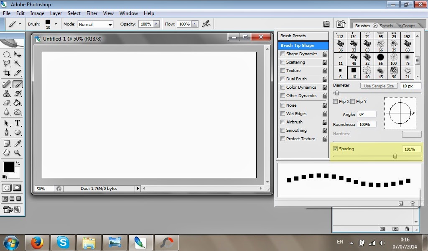The width and height of the screenshot is (428, 251).
Task: Select the Ellipse shape tool
Action: (18, 133)
